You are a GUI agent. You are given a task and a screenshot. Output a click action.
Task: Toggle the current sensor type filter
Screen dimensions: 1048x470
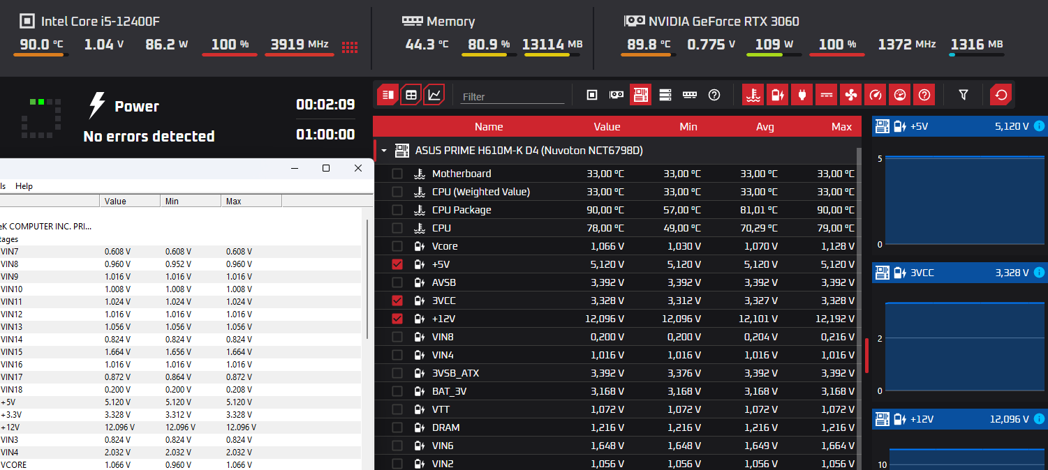[x=827, y=95]
